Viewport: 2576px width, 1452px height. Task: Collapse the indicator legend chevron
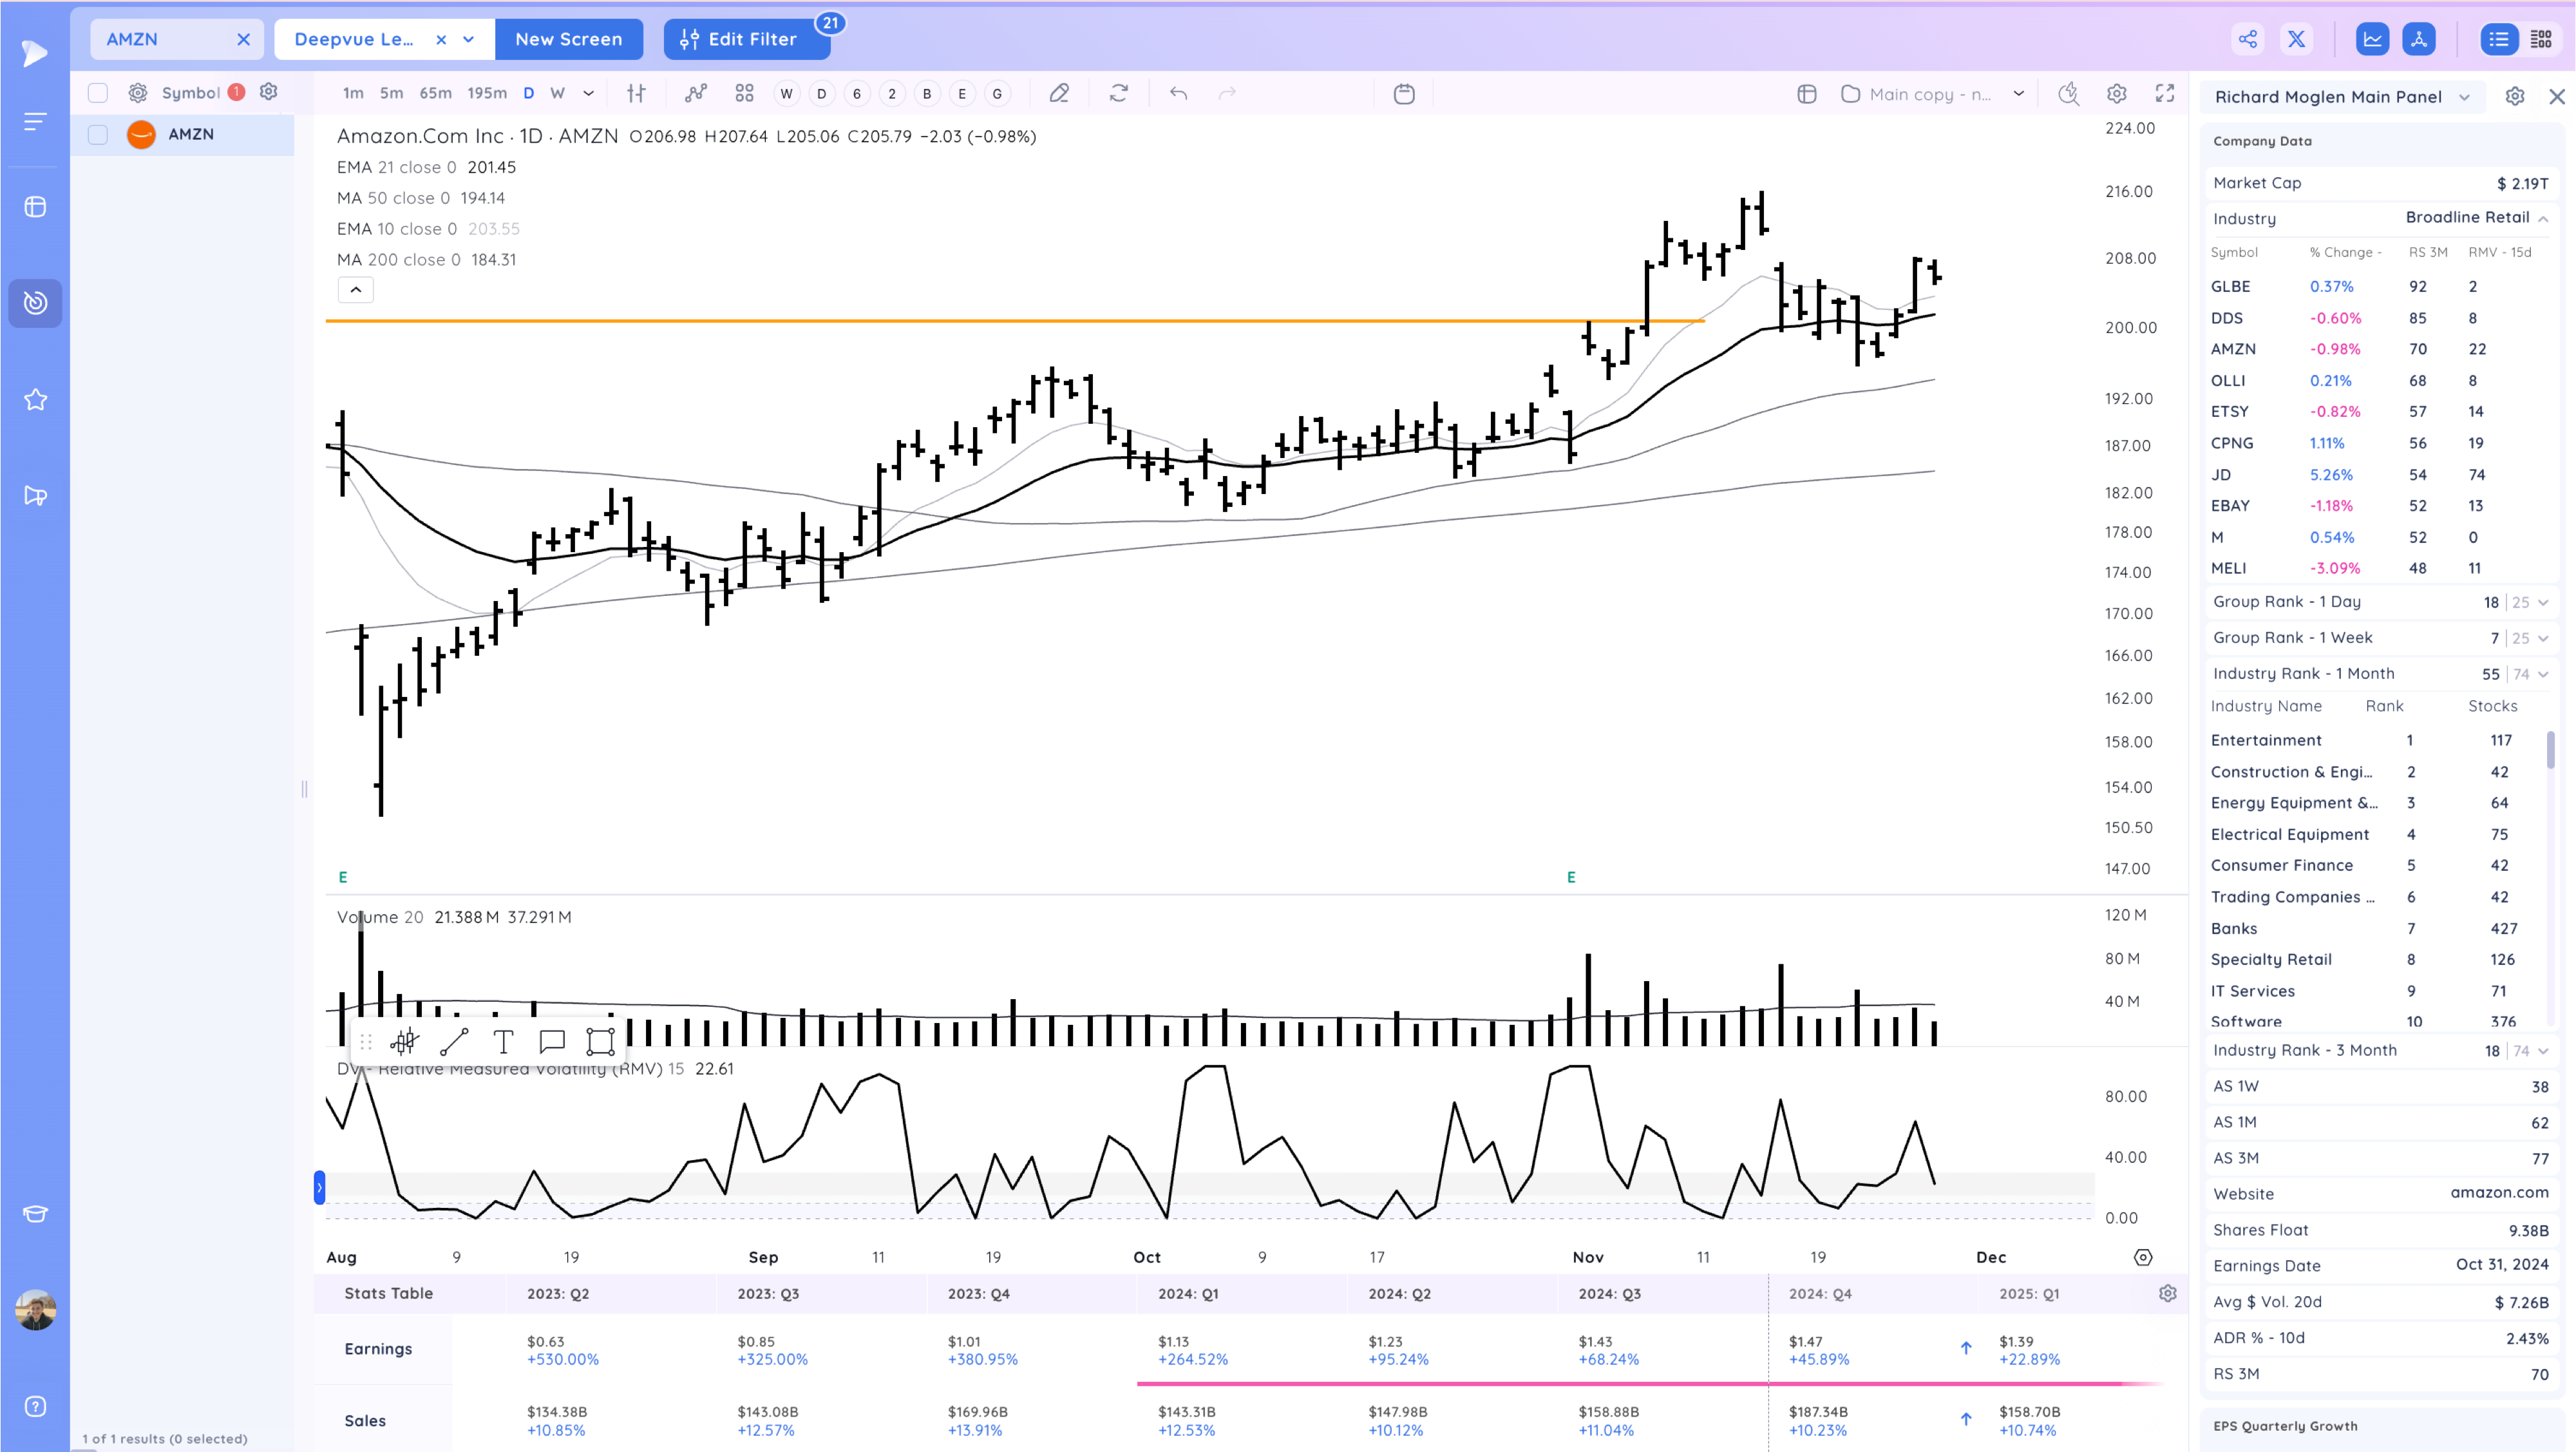coord(355,290)
